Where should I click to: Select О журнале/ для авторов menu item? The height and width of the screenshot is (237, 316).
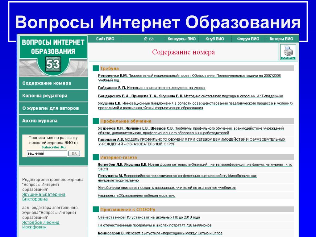point(53,108)
